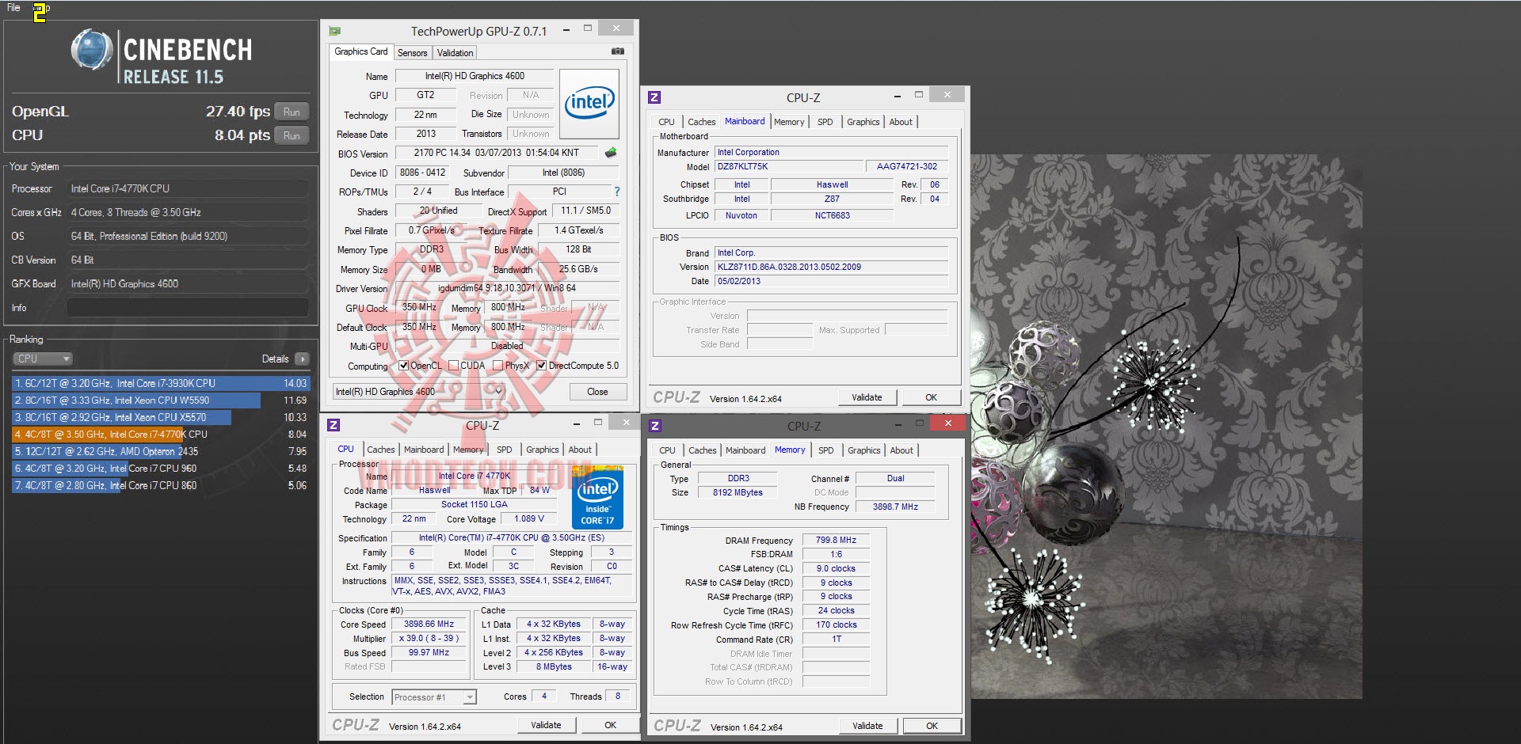The width and height of the screenshot is (1521, 744).
Task: Open the CPU ranking type dropdown
Action: [43, 359]
